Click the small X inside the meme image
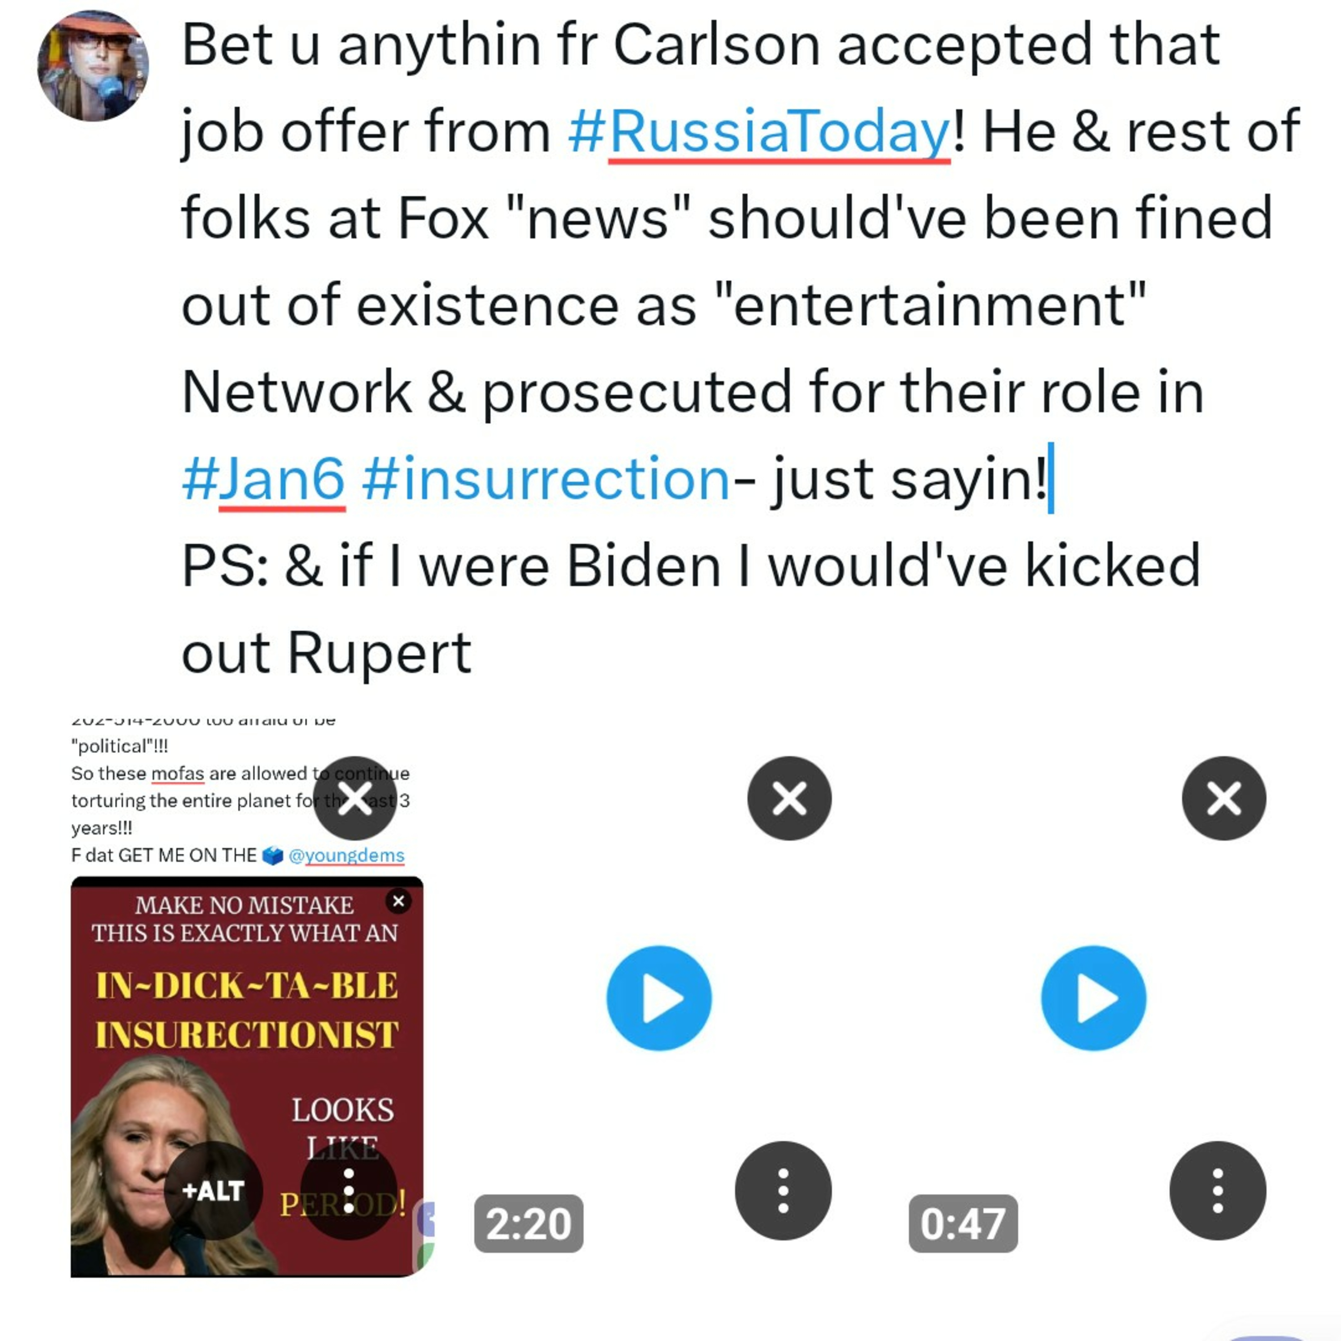Image resolution: width=1341 pixels, height=1341 pixels. [x=398, y=901]
